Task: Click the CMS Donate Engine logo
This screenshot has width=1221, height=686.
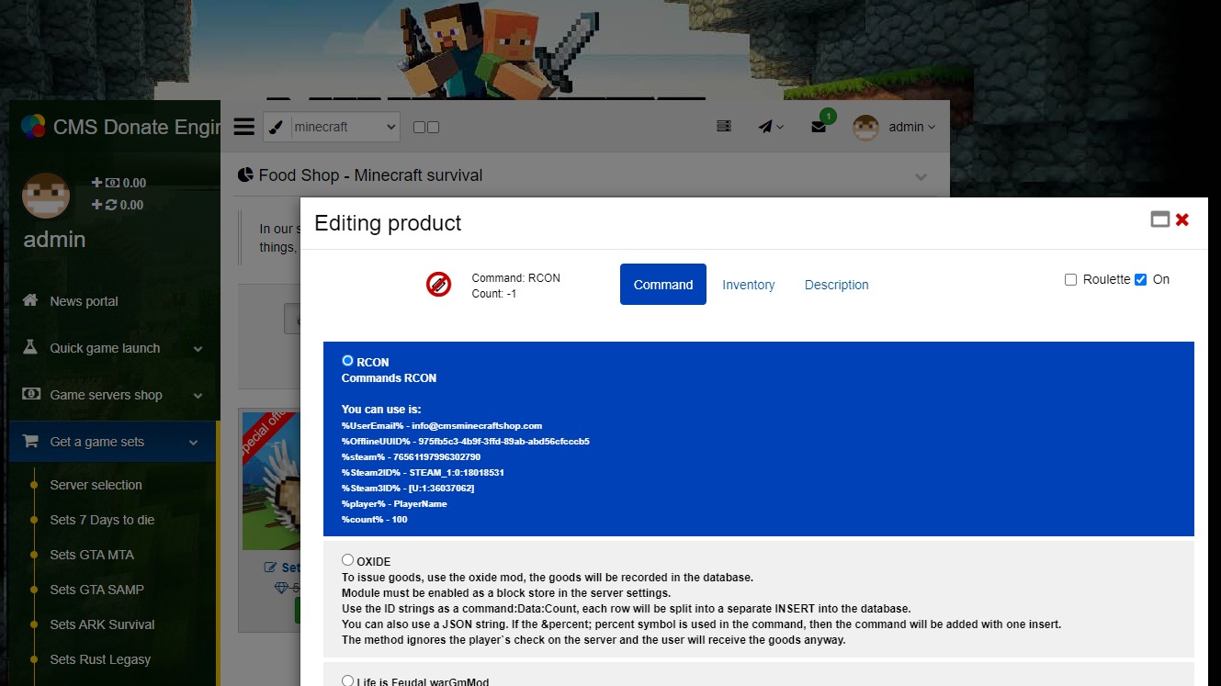Action: pyautogui.click(x=33, y=126)
